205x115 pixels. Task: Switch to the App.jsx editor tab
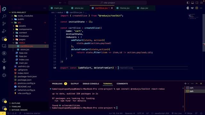point(144,8)
